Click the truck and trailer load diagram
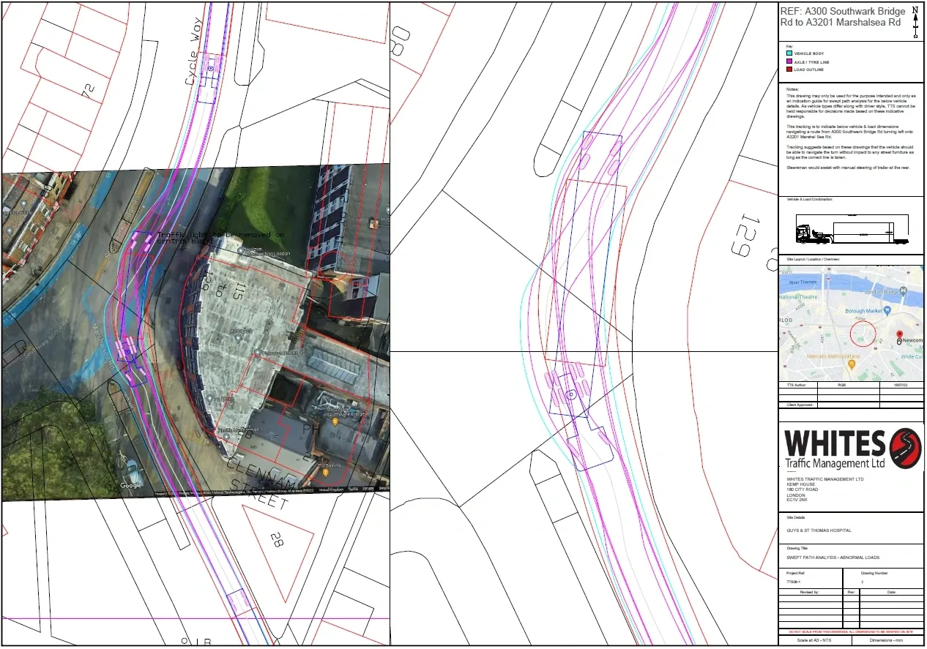Image resolution: width=927 pixels, height=649 pixels. pyautogui.click(x=853, y=230)
